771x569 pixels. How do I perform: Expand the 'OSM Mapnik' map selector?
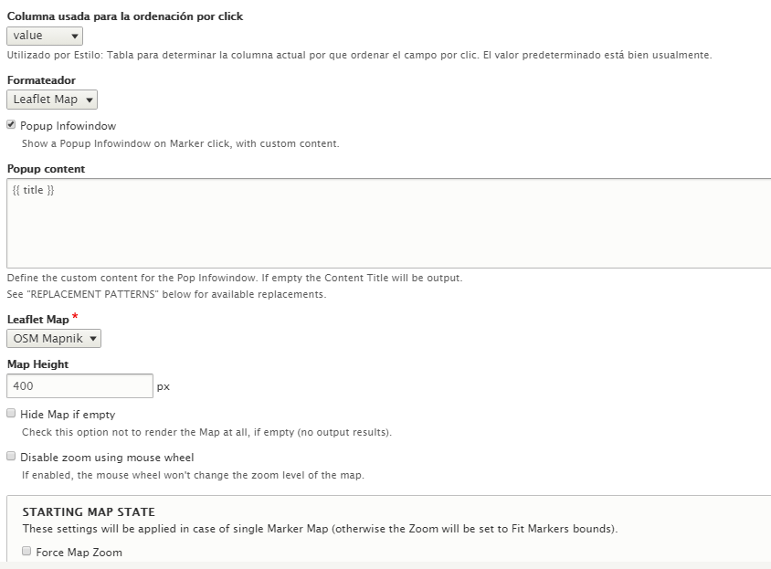click(54, 338)
